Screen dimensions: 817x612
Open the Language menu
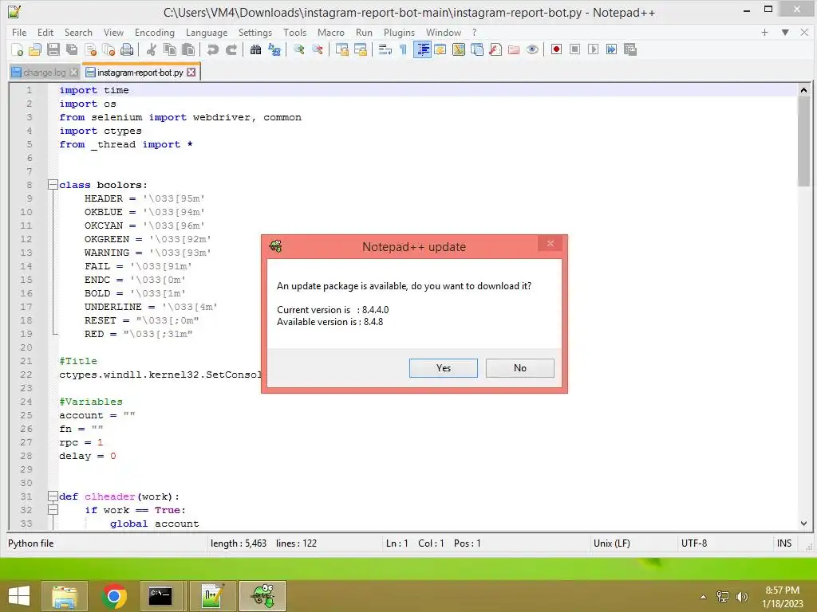click(207, 32)
